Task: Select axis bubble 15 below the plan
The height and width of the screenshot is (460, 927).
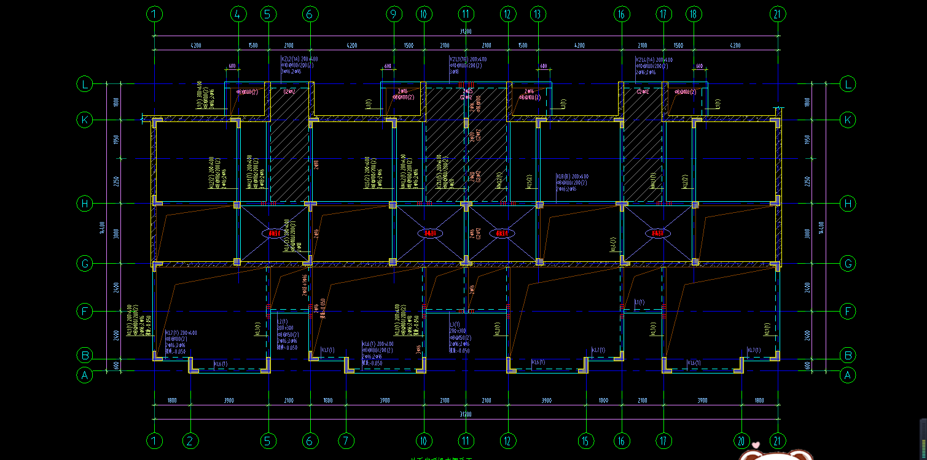Action: coord(586,440)
